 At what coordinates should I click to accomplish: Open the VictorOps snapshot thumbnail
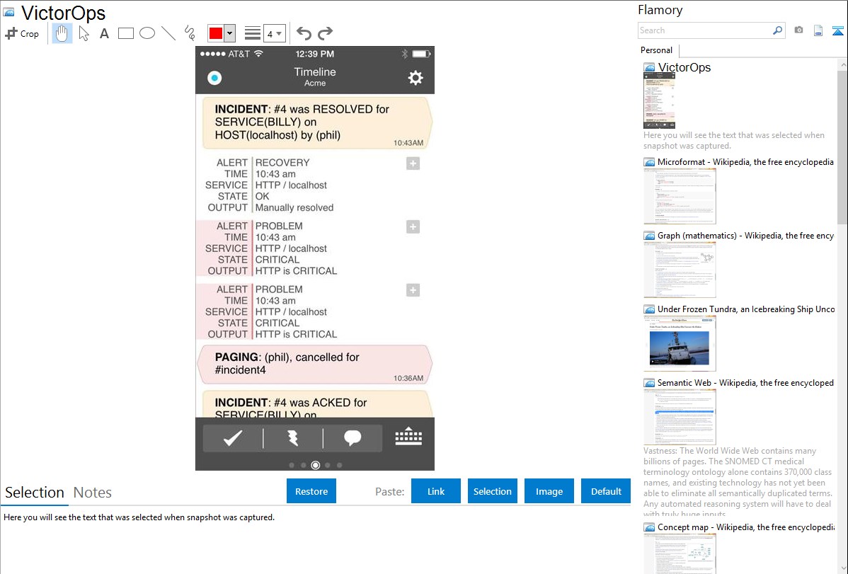click(659, 101)
